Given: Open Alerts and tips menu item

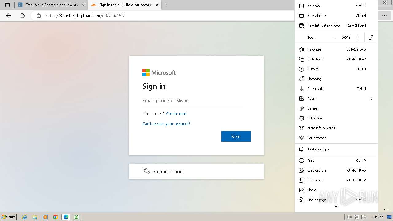Looking at the screenshot, I should pyautogui.click(x=336, y=149).
